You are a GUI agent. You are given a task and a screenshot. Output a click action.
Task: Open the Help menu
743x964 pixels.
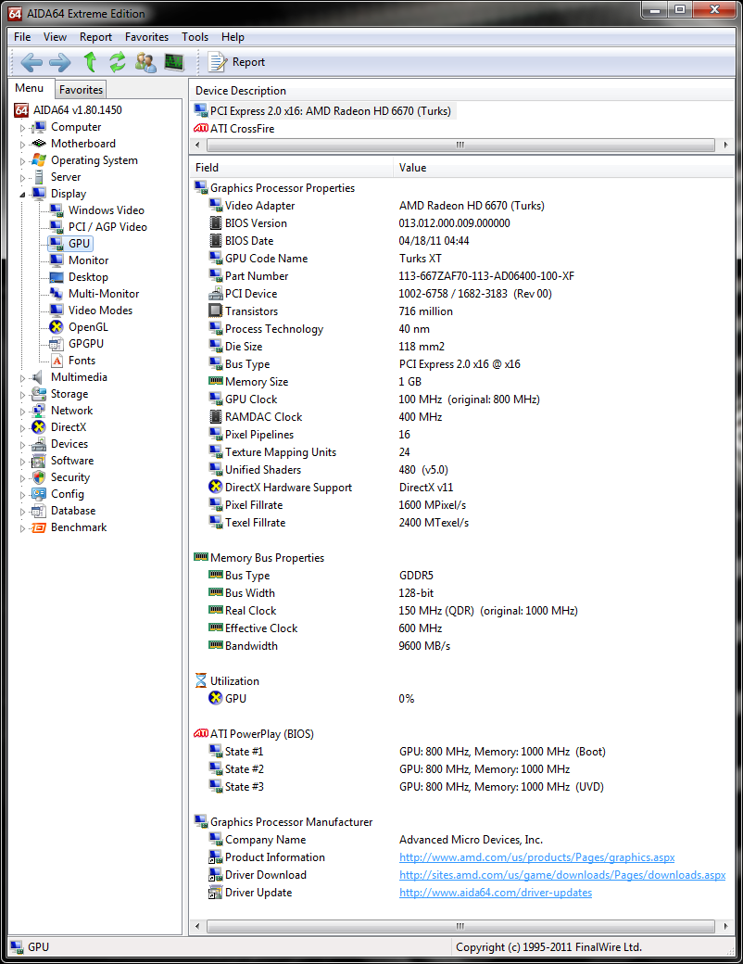[x=233, y=37]
